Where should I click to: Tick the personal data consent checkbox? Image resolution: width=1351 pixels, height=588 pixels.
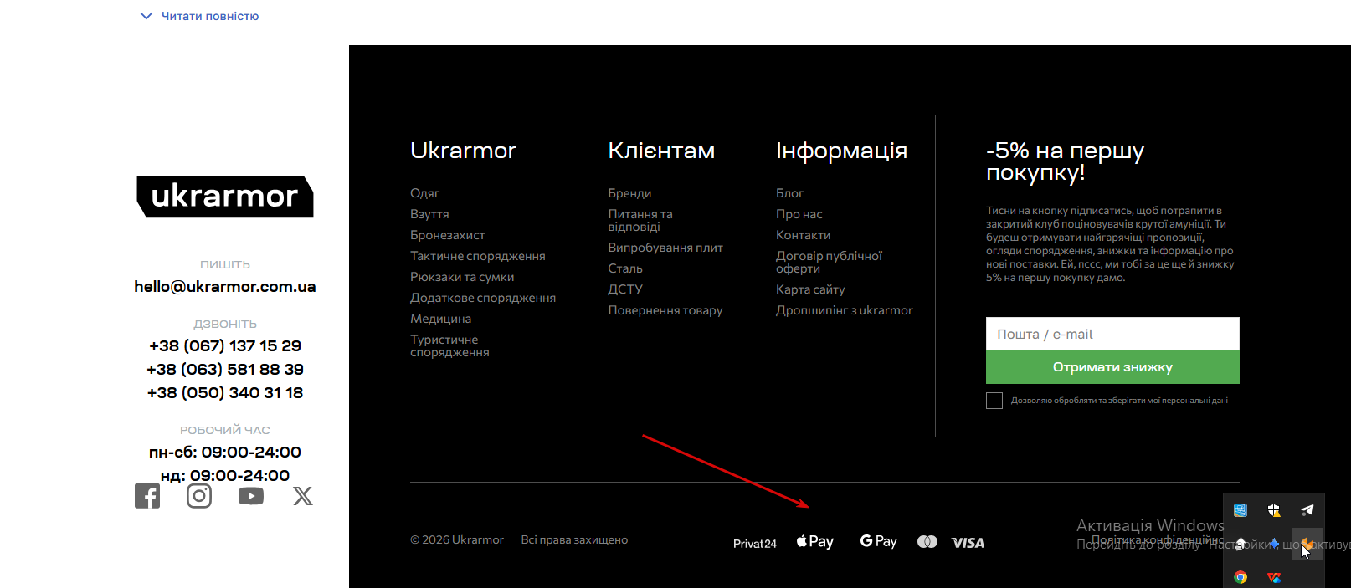pos(994,401)
